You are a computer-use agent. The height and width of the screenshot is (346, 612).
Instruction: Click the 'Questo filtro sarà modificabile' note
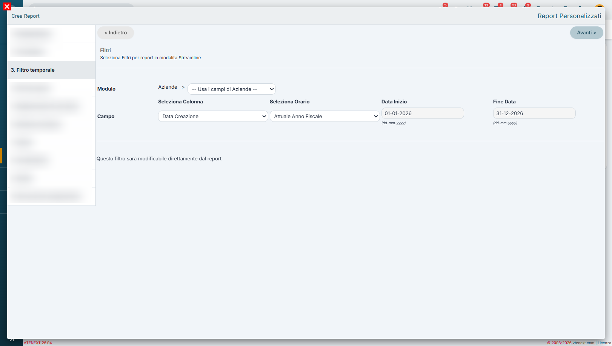159,159
